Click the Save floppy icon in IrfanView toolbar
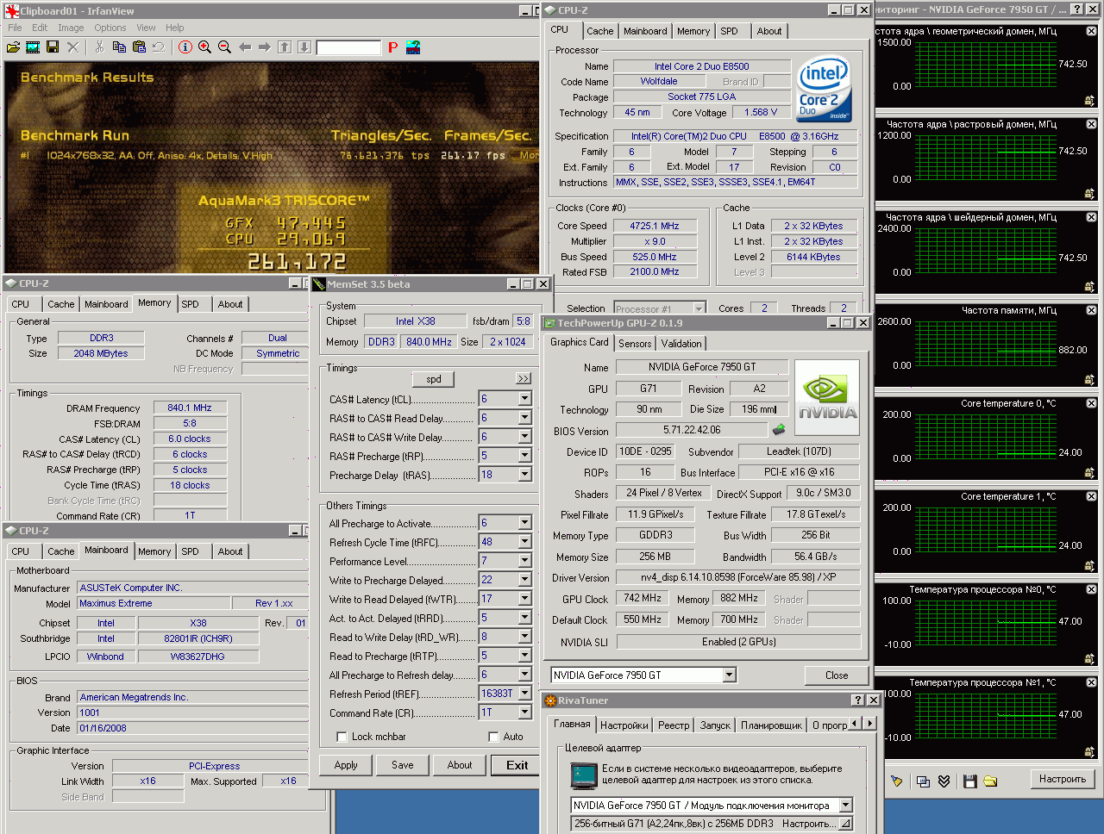 click(53, 47)
